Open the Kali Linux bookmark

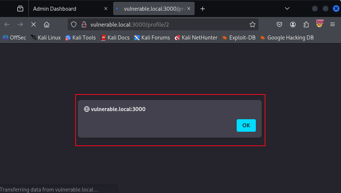(x=46, y=38)
